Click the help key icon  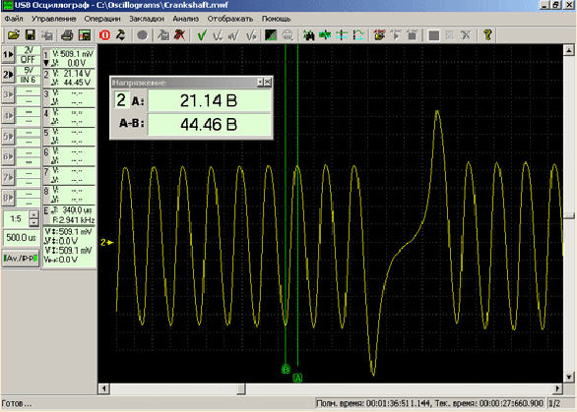tap(488, 35)
